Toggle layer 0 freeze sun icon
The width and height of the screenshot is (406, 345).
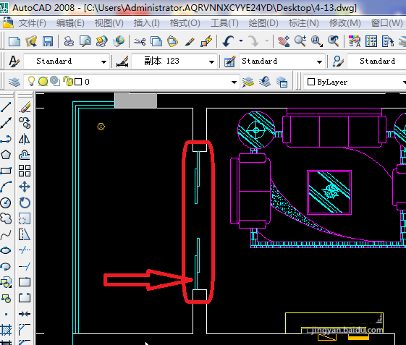point(43,82)
